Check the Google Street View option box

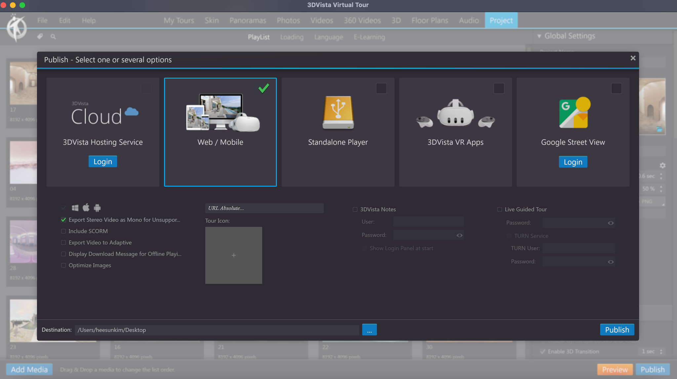617,88
